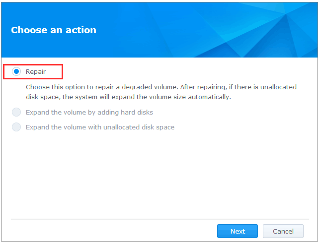Select the Repair radio button
320x243 pixels.
16,71
